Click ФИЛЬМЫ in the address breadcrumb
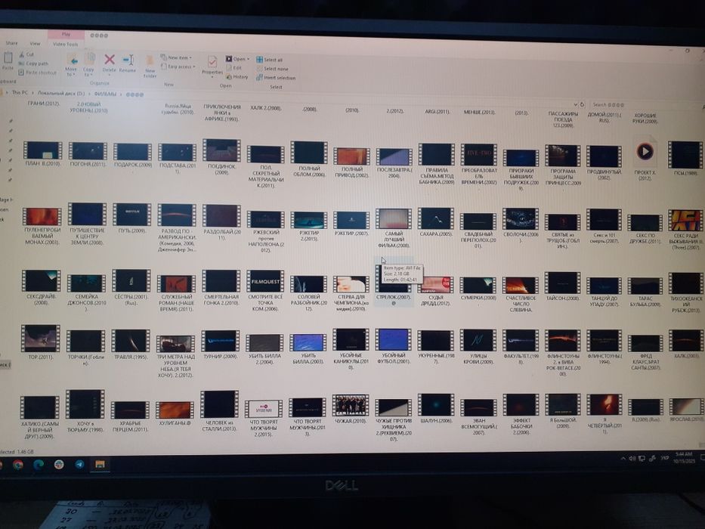705x529 pixels. coord(105,94)
